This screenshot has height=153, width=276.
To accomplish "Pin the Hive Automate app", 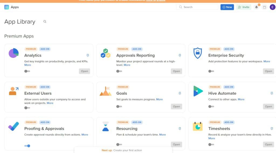I will point(272,93).
